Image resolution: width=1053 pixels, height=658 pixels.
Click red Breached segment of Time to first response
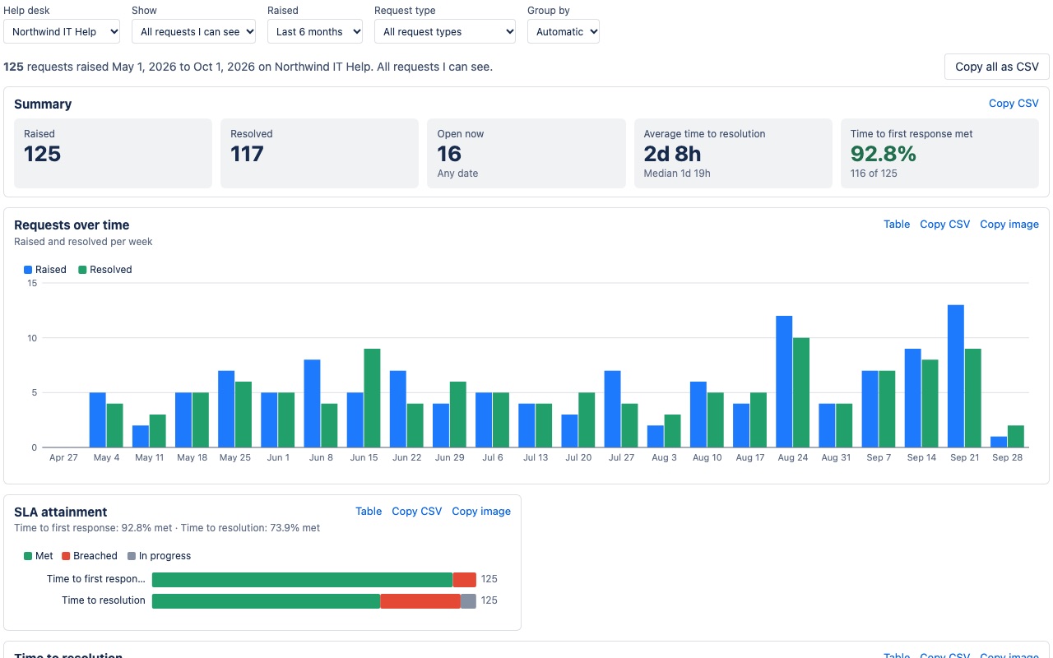tap(465, 579)
